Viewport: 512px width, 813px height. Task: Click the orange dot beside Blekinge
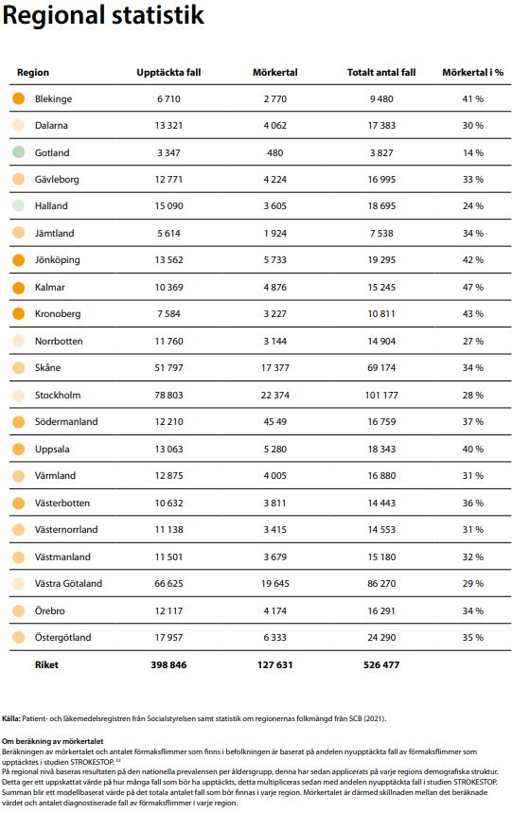pyautogui.click(x=19, y=98)
